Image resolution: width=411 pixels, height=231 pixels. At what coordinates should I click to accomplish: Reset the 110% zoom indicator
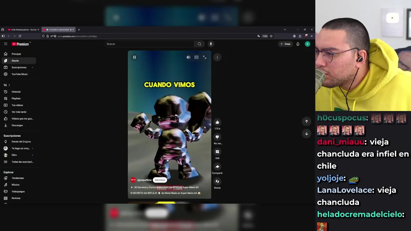(265, 36)
